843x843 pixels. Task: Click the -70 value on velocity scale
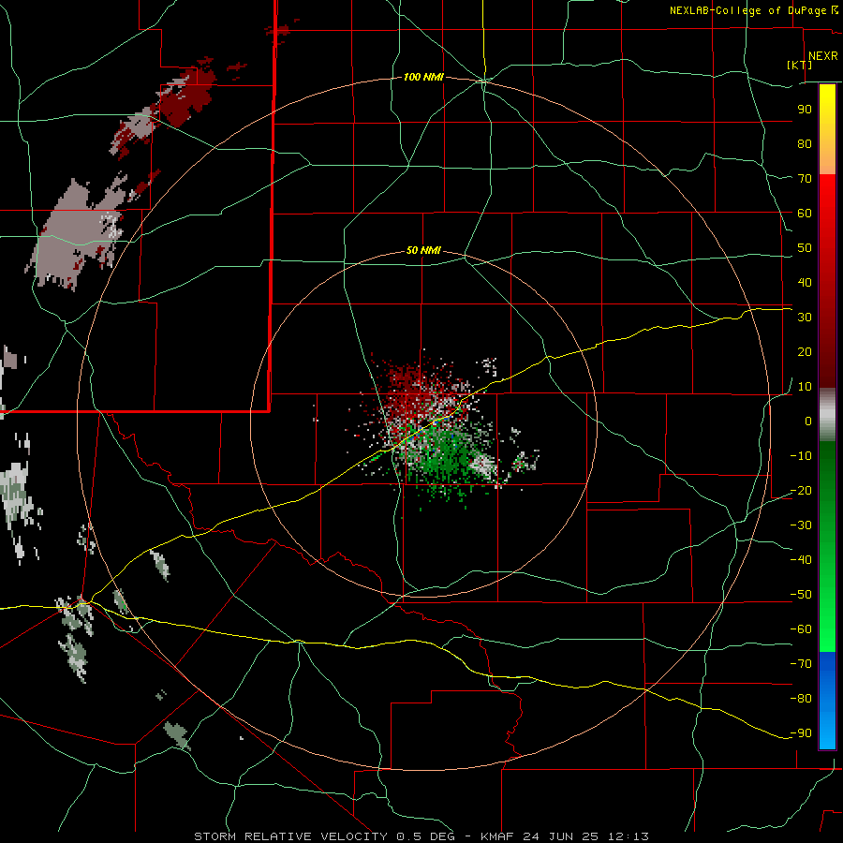[801, 663]
